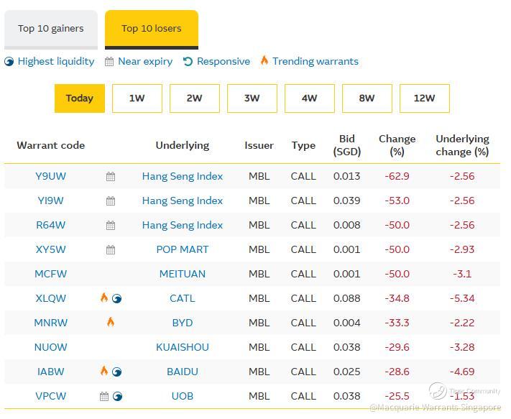Switch period to 1W
The height and width of the screenshot is (419, 511).
(x=137, y=98)
